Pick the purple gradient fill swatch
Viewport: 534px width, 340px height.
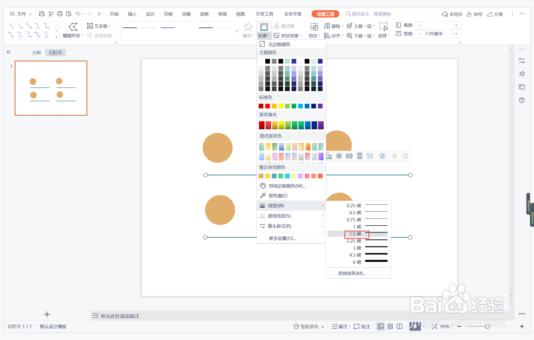(x=321, y=125)
